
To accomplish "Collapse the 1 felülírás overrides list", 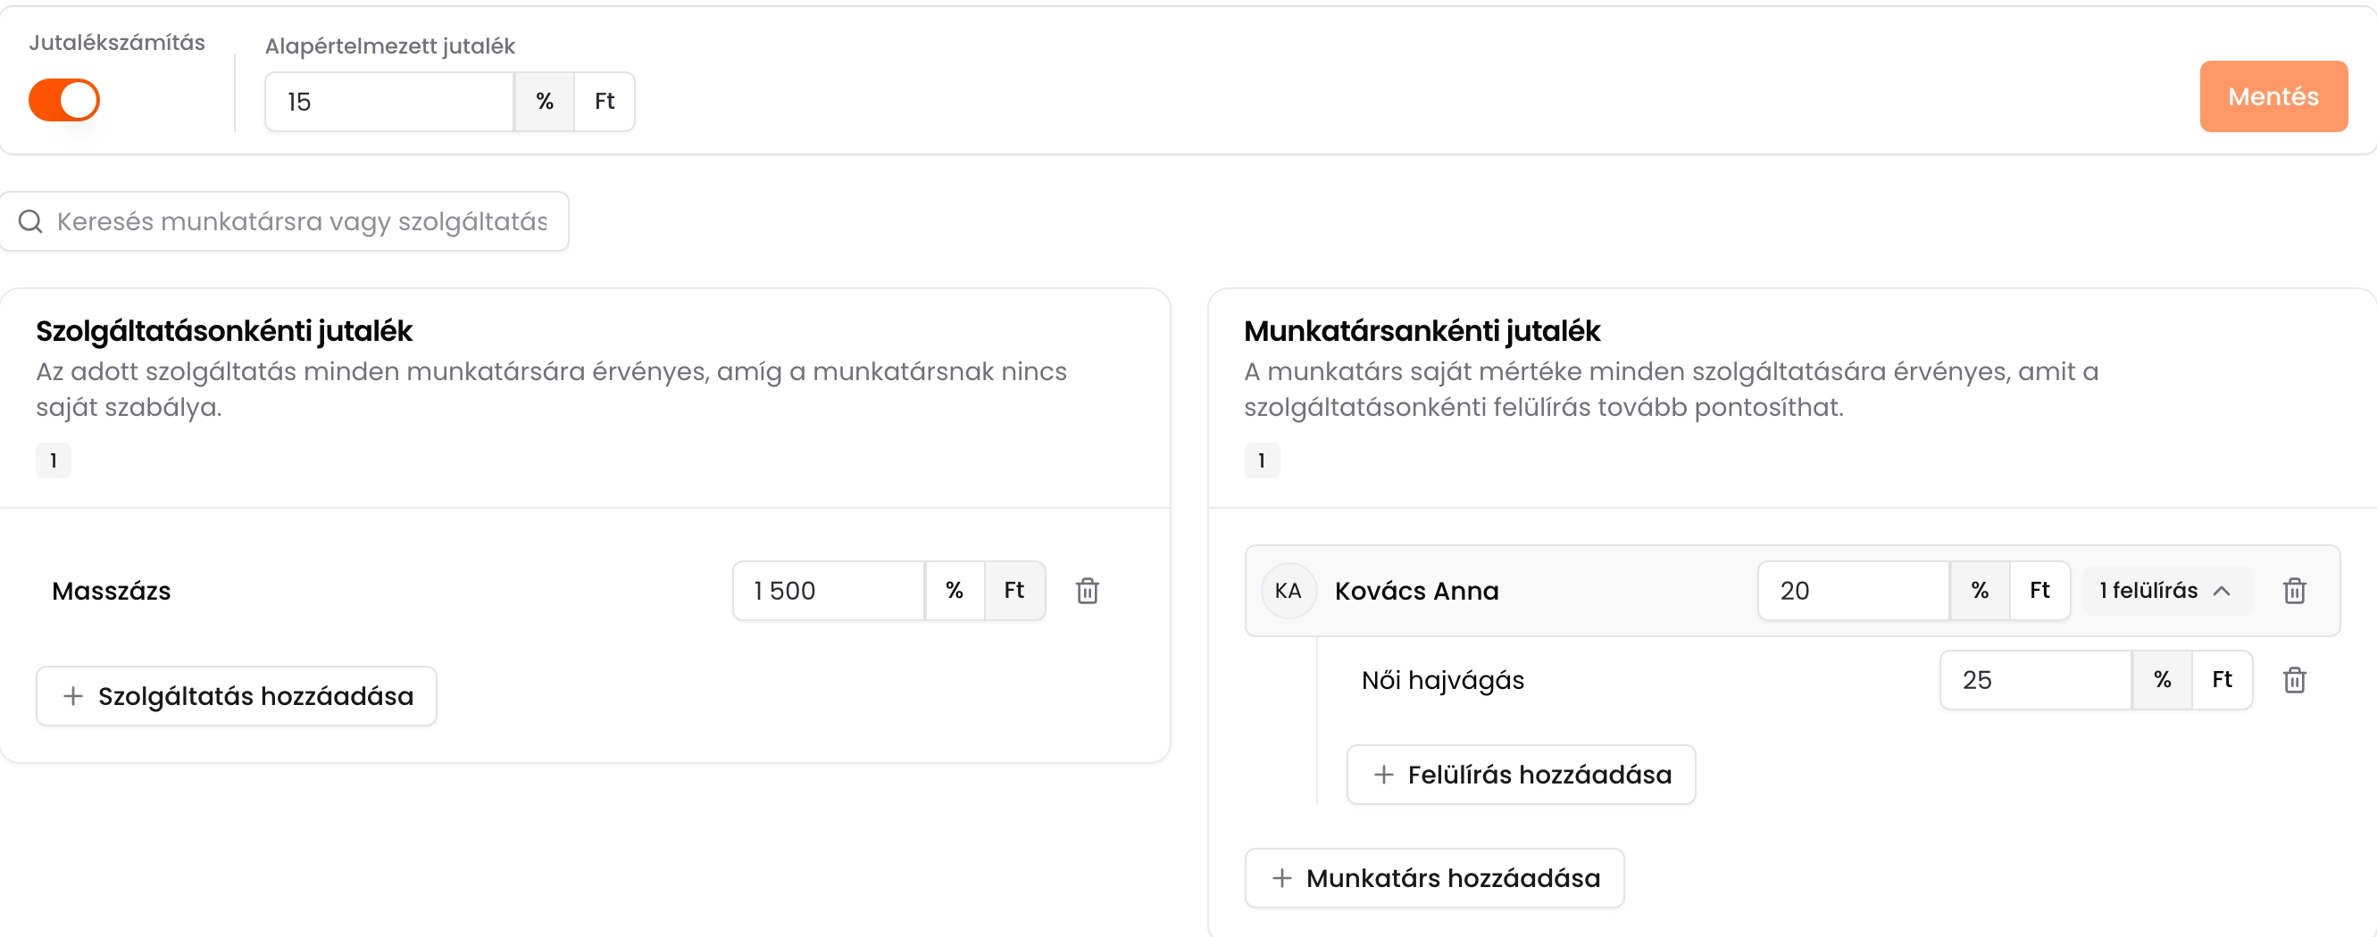I will click(2166, 590).
